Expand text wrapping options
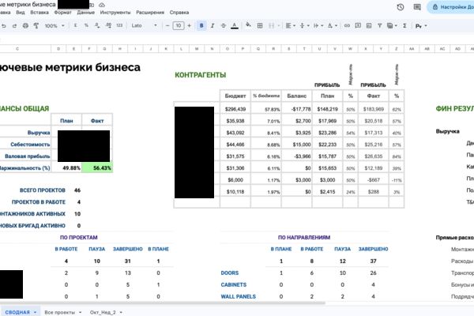This screenshot has height=316, width=474. coord(318,26)
